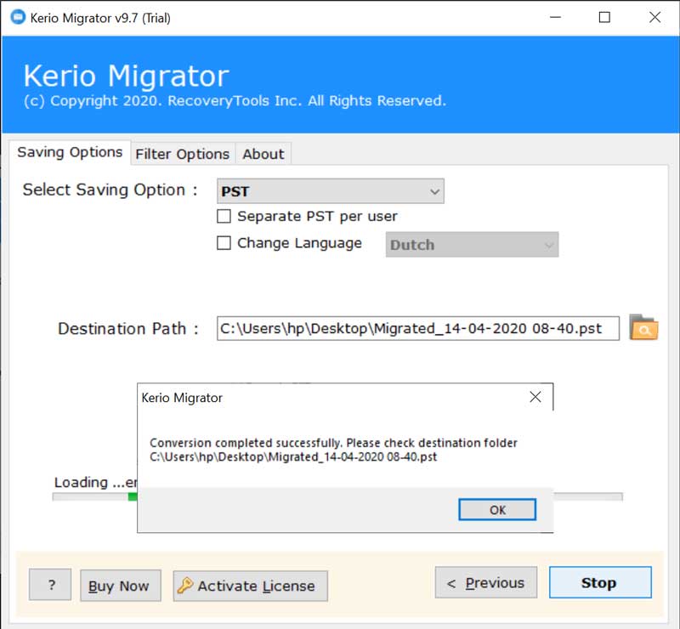Enable Separate PST per user checkbox

[x=224, y=216]
